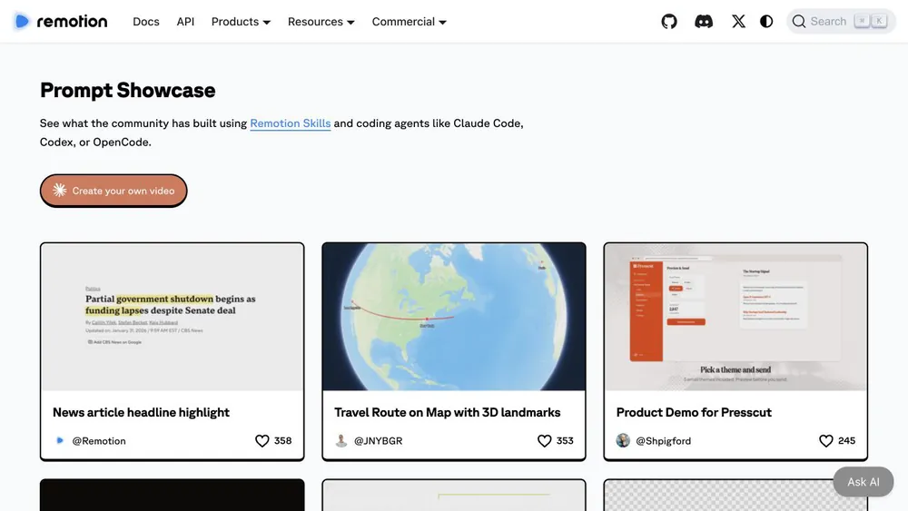Expand the Products dropdown menu

(x=241, y=22)
